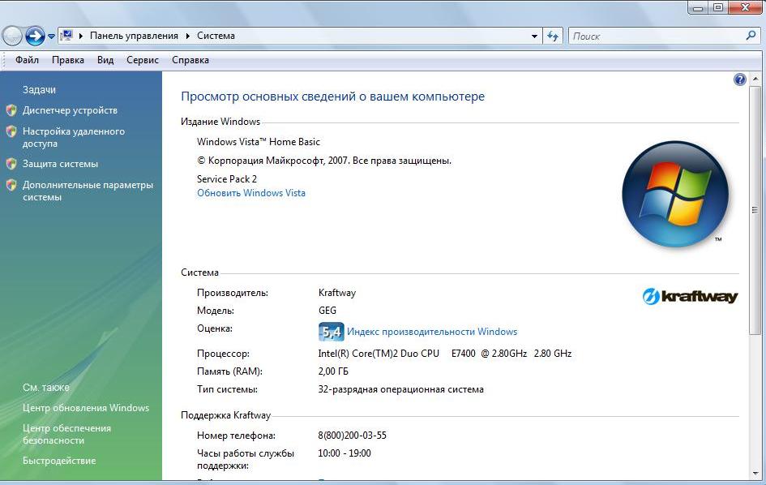Click the magnifier icon in the search box
The width and height of the screenshot is (766, 485).
tap(751, 36)
